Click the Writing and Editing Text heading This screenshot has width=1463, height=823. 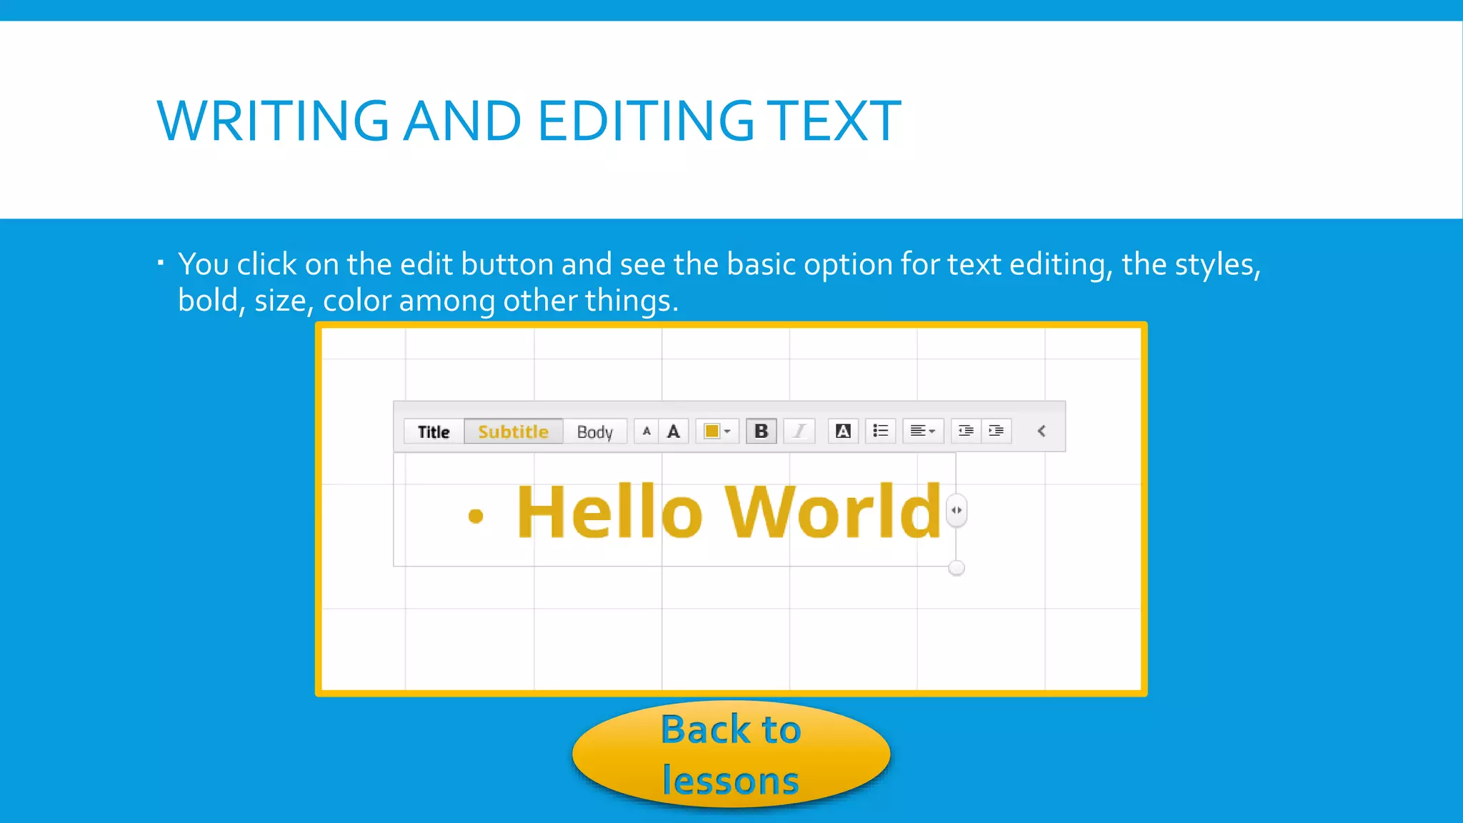[529, 121]
